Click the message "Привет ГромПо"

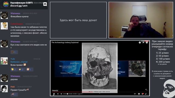18,90
